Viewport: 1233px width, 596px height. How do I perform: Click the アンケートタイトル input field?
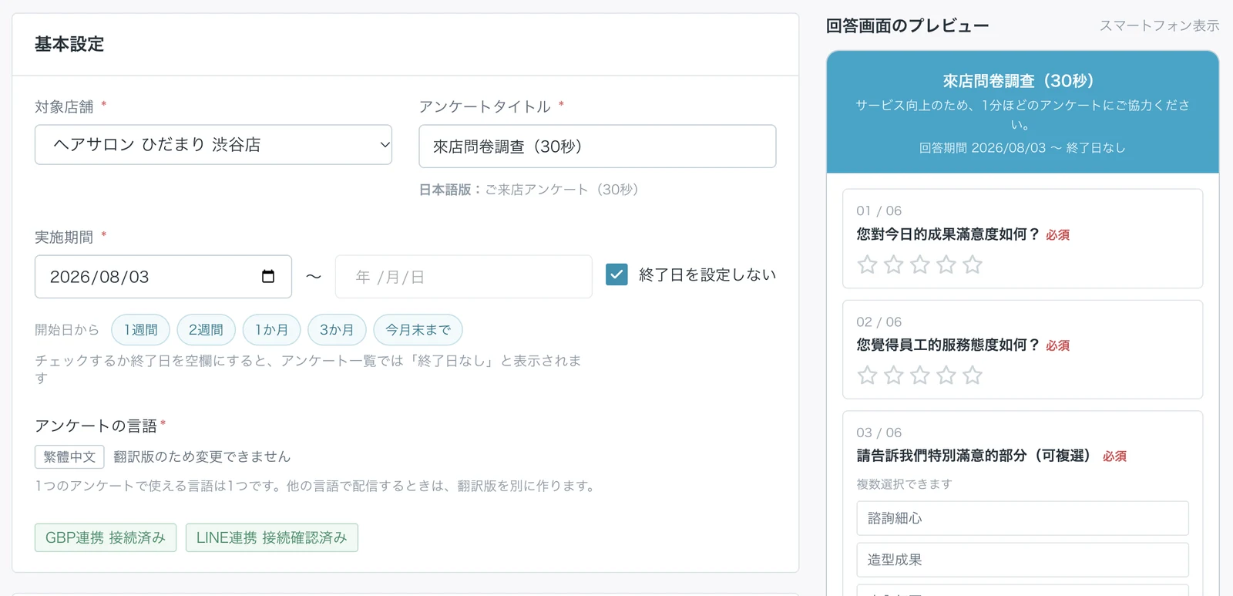click(x=597, y=146)
